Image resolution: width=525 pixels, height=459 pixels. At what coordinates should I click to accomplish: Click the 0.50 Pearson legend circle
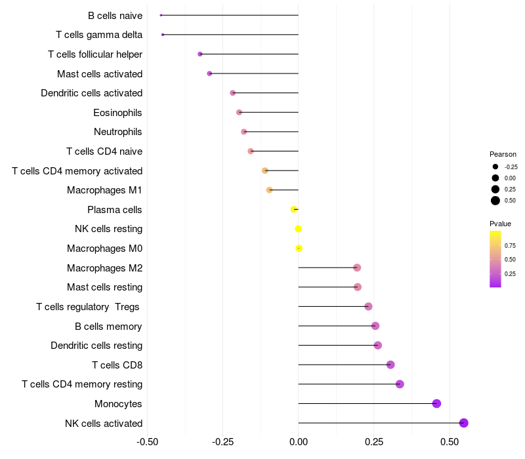coord(495,201)
